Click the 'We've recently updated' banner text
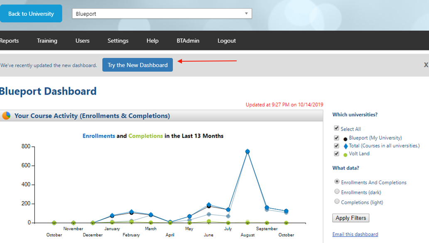Screen dimensions: 429x243 49,66
